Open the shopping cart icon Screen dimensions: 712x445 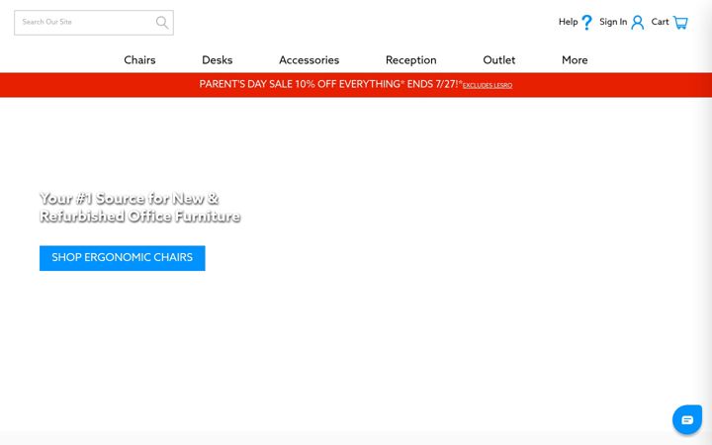tap(680, 22)
